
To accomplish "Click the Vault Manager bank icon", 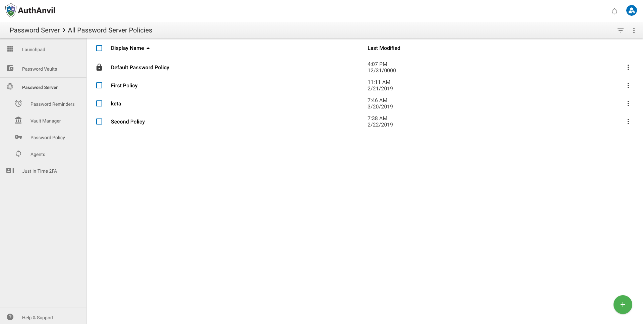I will click(18, 120).
